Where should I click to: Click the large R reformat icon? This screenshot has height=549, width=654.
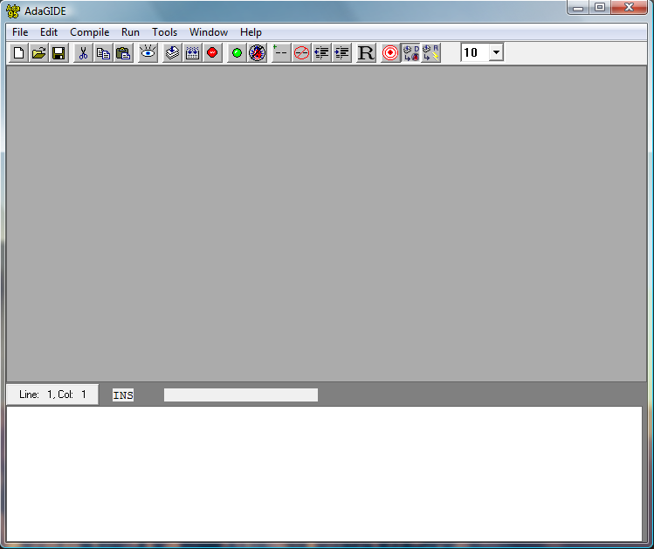pos(366,53)
